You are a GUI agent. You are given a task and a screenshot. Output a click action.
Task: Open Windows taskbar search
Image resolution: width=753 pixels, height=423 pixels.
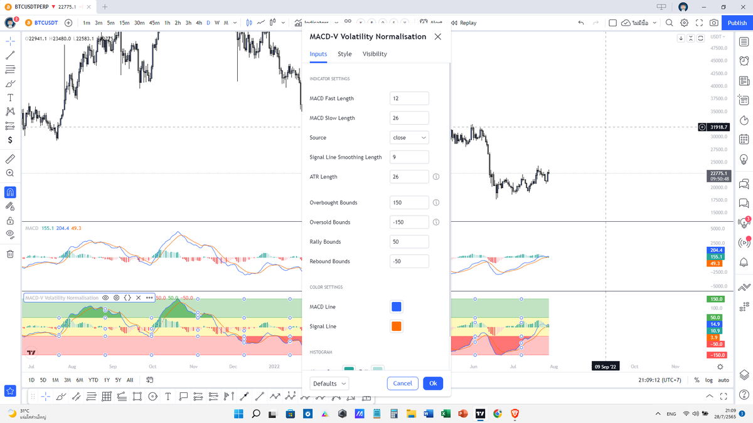[x=256, y=414]
